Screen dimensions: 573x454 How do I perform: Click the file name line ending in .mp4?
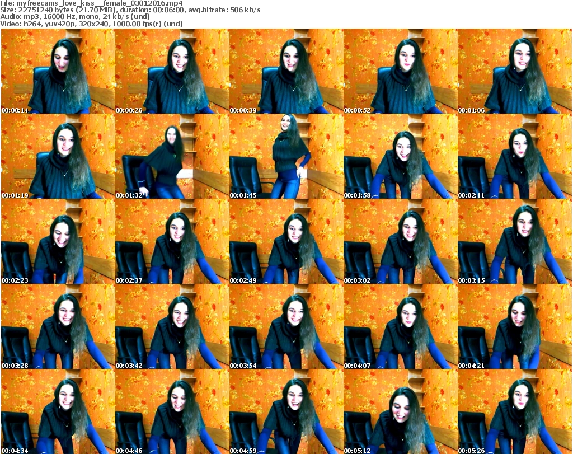click(x=91, y=3)
